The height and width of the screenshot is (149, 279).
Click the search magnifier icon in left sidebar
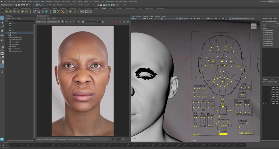point(2,72)
